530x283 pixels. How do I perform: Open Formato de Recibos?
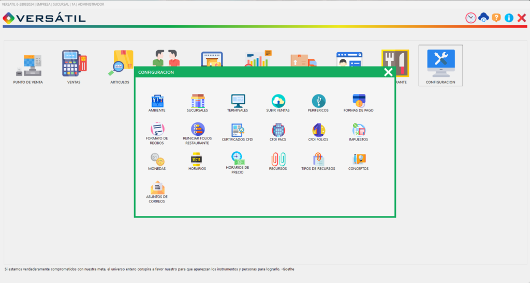coord(157,134)
